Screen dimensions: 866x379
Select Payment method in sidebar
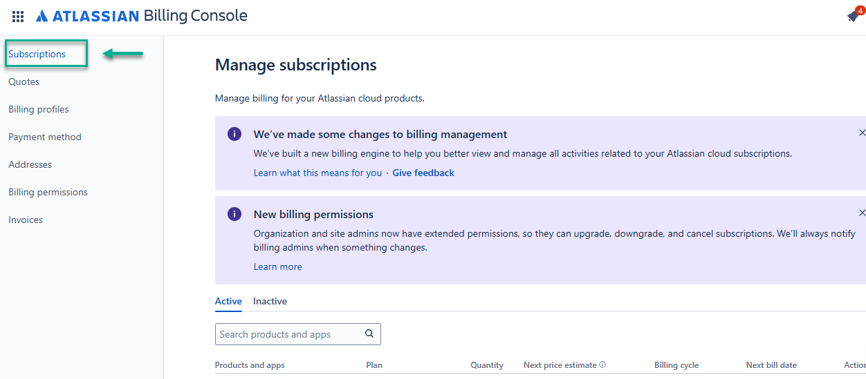(45, 137)
